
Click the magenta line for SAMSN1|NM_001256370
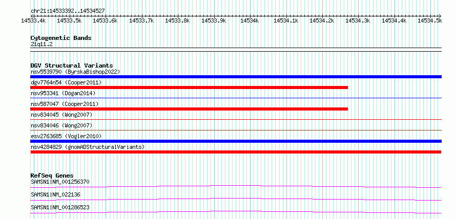236,186
